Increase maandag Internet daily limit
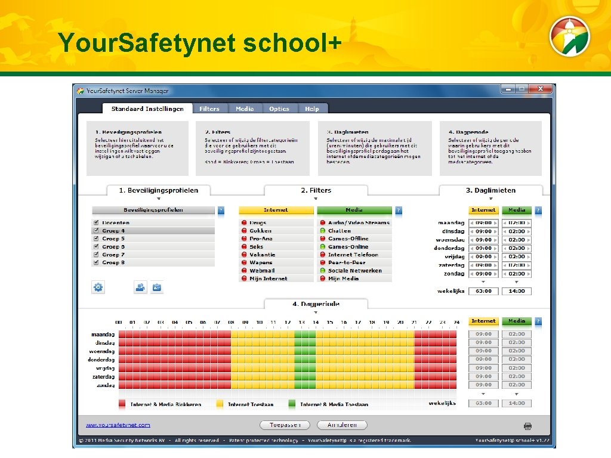This screenshot has width=611, height=458. pyautogui.click(x=495, y=223)
